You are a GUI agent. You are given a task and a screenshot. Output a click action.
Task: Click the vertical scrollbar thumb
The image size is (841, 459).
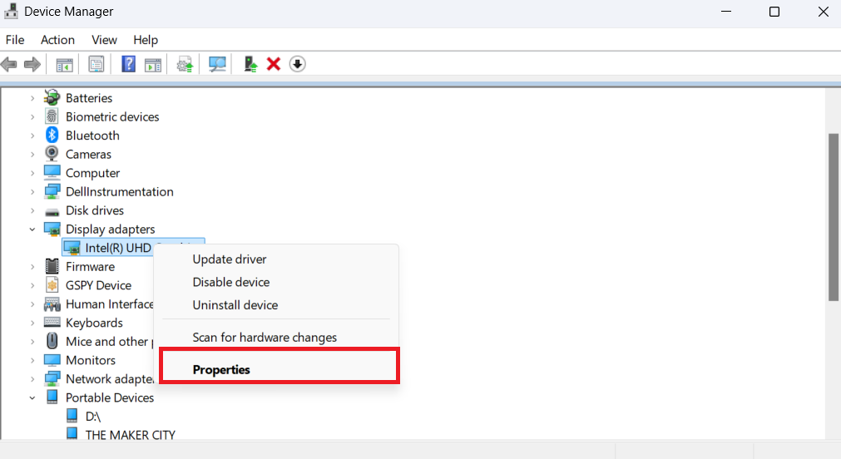(x=834, y=217)
